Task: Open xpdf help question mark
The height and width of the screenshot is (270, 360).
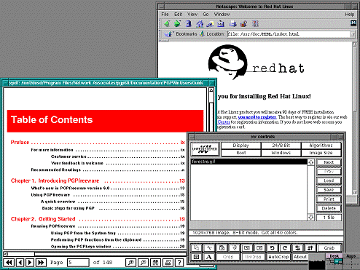Action: pos(179,262)
